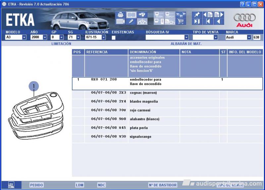Expand the GP dropdown

coord(62,37)
